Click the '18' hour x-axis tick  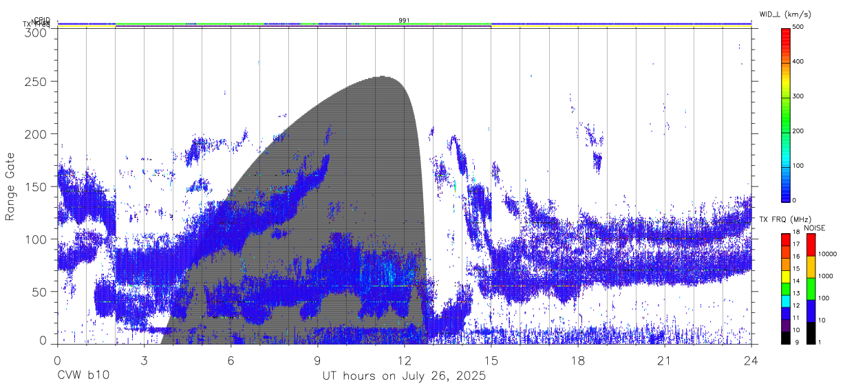[x=578, y=361]
